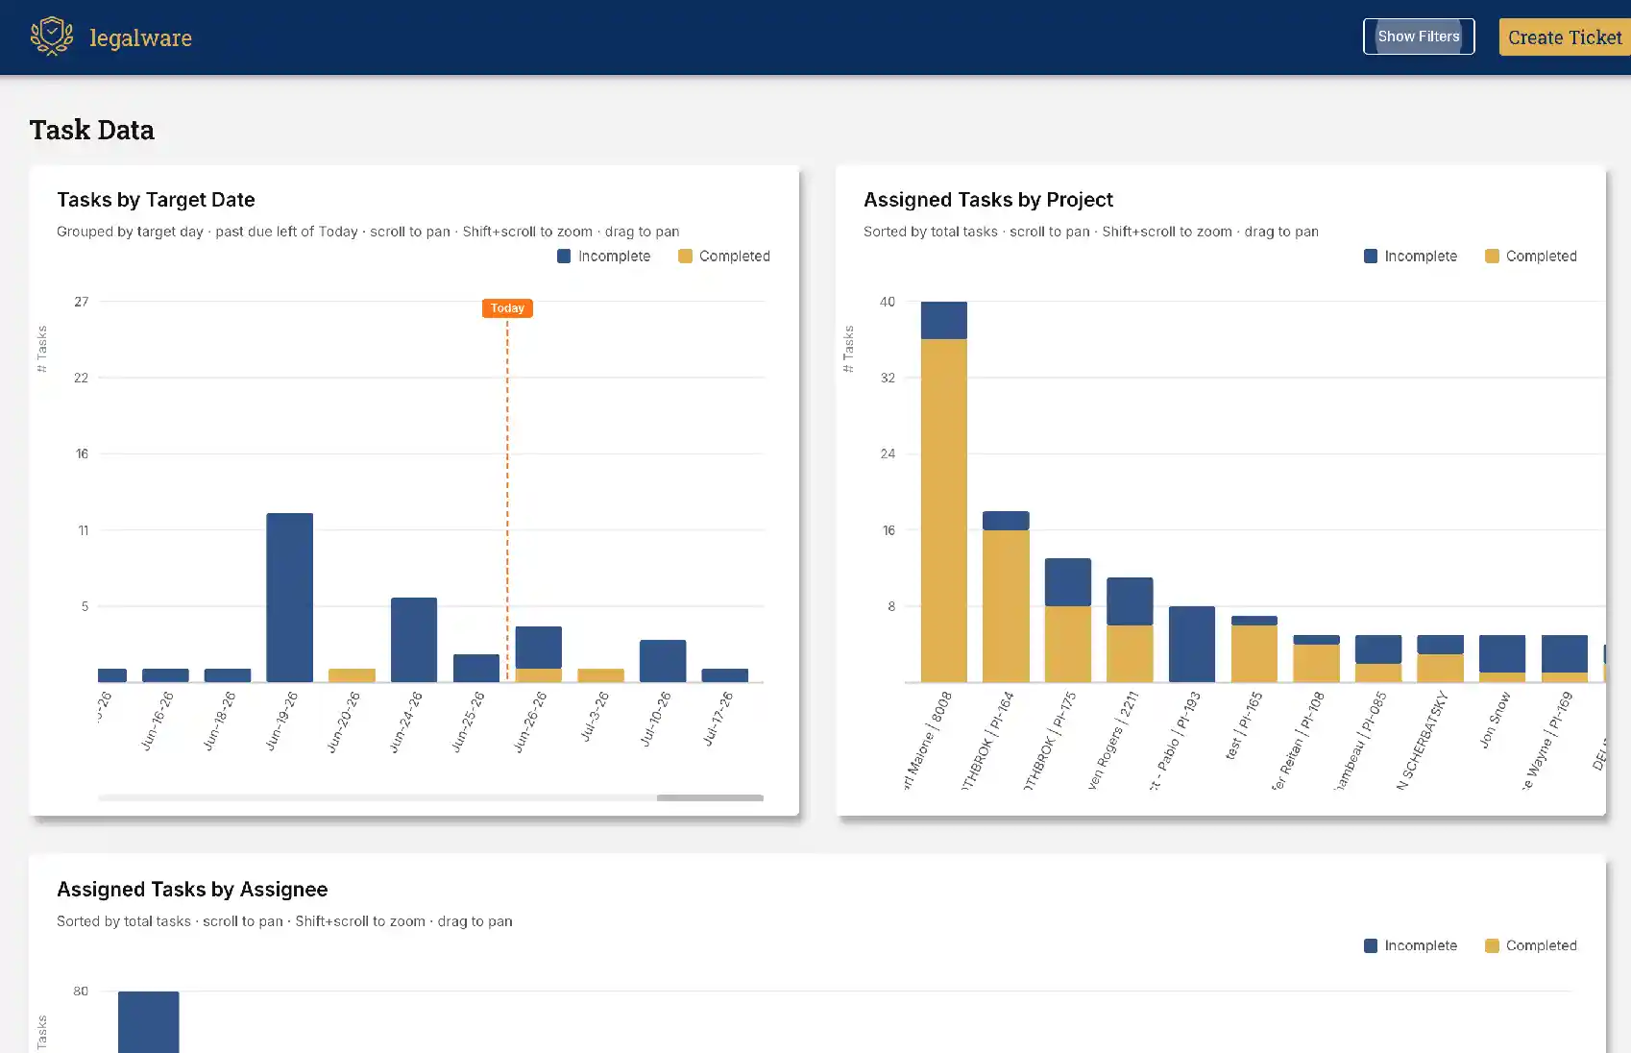Image resolution: width=1631 pixels, height=1053 pixels.
Task: Select the Rogers 2211 completed bar segment
Action: (x=1130, y=653)
